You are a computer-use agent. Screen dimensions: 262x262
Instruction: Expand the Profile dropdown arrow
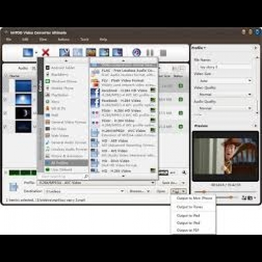pyautogui.click(x=153, y=183)
